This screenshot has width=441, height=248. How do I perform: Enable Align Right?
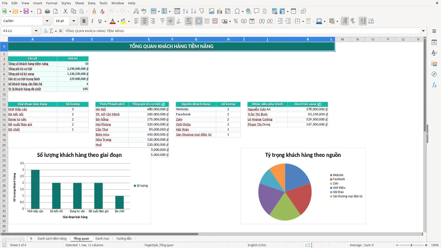pyautogui.click(x=153, y=21)
